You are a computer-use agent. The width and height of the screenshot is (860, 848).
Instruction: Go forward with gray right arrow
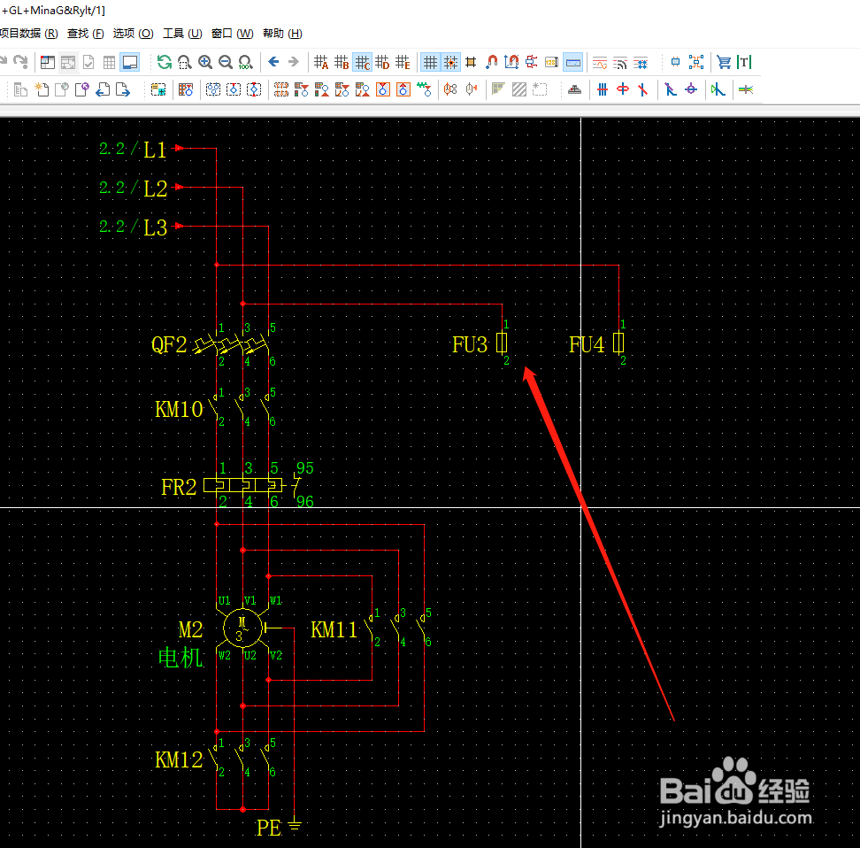coord(294,61)
